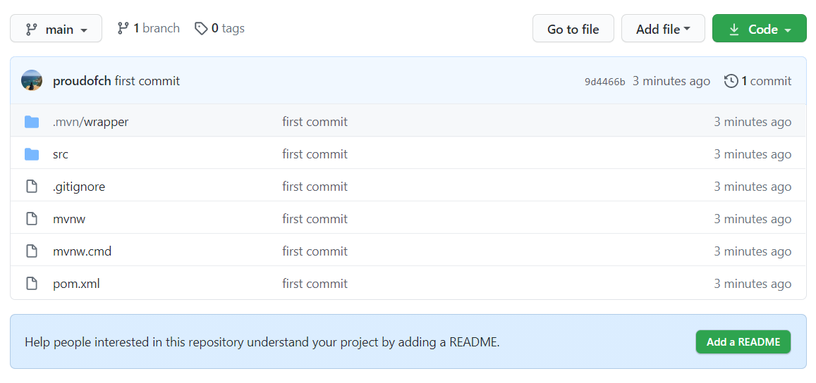Open the main branch dropdown
816x383 pixels.
tap(56, 29)
